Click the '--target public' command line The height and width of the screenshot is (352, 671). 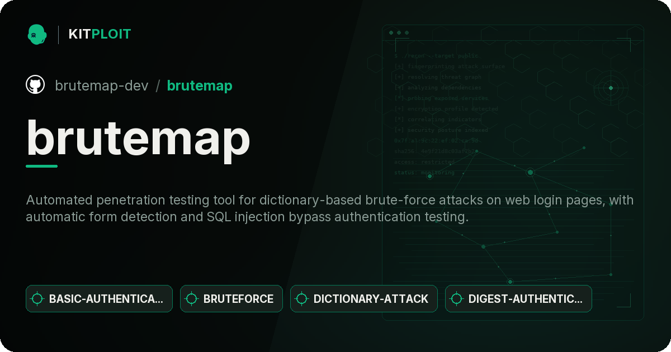[436, 56]
